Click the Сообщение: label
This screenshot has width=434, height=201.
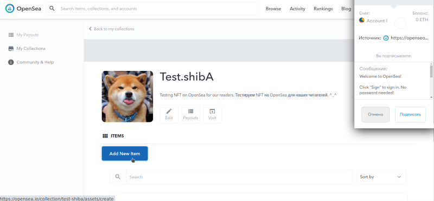click(x=373, y=69)
